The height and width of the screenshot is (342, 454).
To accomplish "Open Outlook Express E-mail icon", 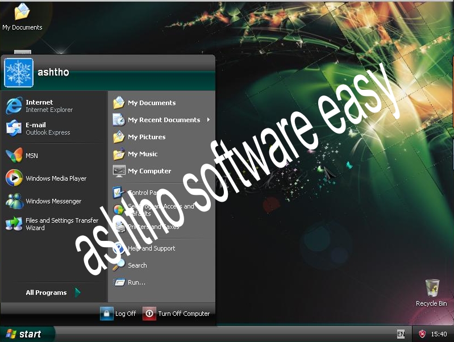I will click(x=14, y=128).
